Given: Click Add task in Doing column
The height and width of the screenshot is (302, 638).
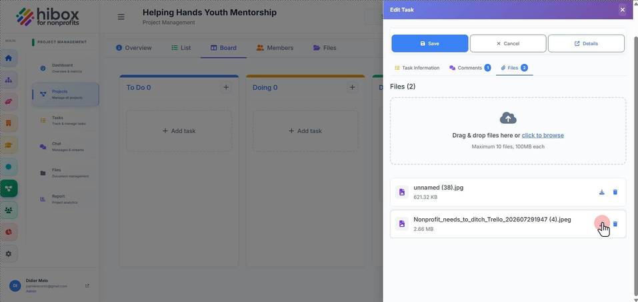Looking at the screenshot, I should (x=305, y=130).
